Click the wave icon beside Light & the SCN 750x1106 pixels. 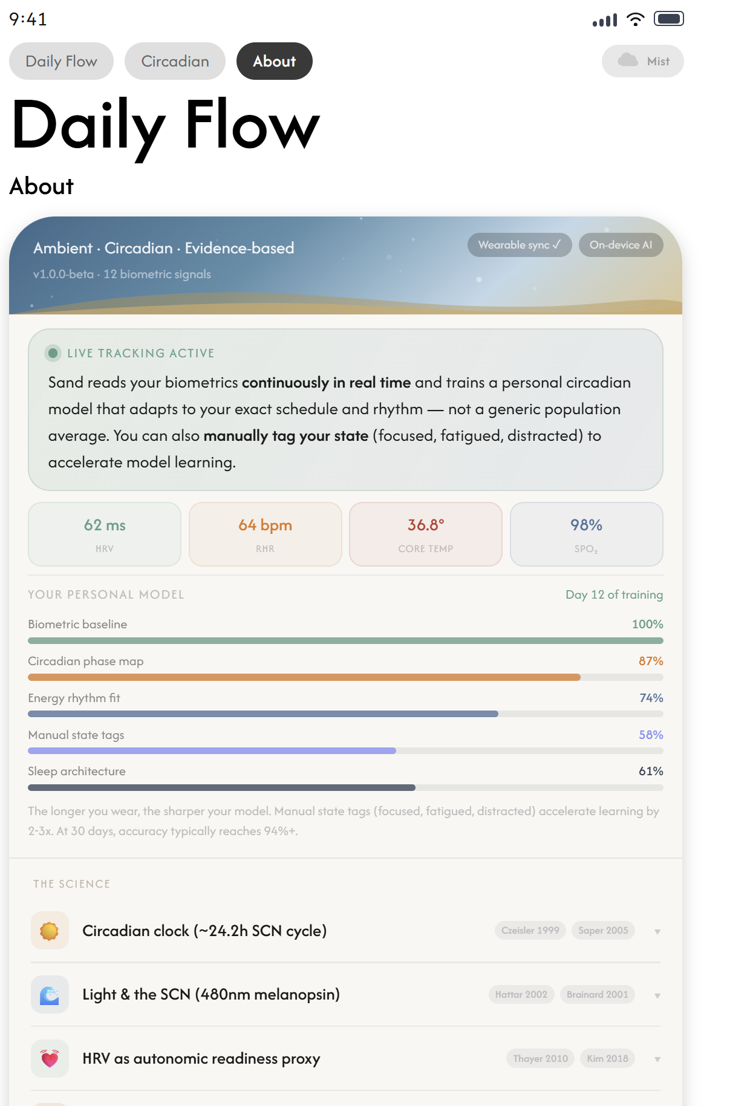click(x=50, y=995)
